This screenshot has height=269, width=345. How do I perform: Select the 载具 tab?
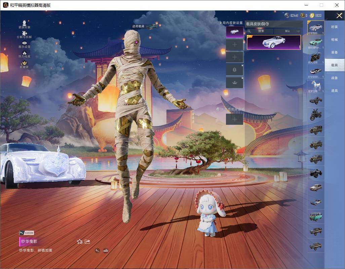coord(335,65)
